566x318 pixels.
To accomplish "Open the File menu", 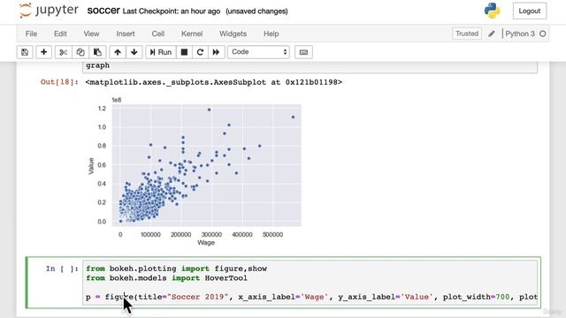I will tap(31, 34).
